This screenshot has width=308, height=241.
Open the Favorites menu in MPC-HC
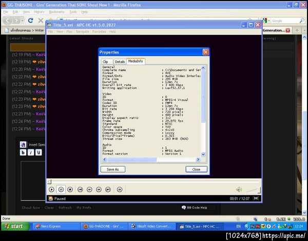pos(99,31)
